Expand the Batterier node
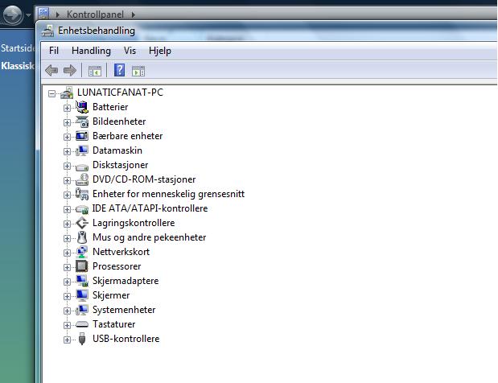The width and height of the screenshot is (498, 383). tap(67, 108)
